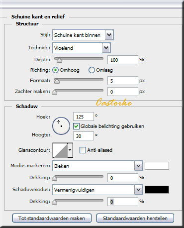Click the Formaat slider handle
Image resolution: width=184 pixels, height=228 pixels.
57,81
